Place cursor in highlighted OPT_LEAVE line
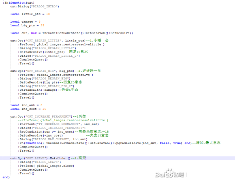The image size is (235, 180). point(117,158)
